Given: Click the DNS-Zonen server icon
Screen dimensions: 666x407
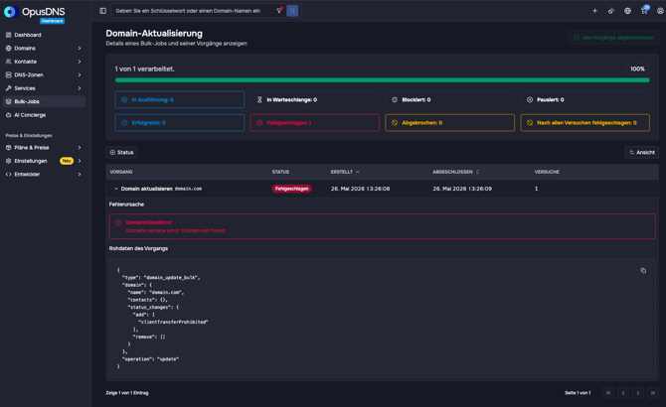Looking at the screenshot, I should [x=9, y=74].
